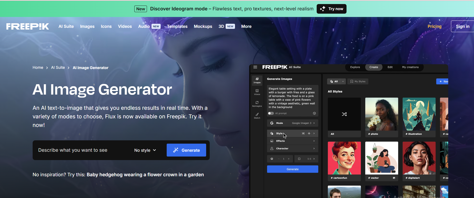
Task: Click the blue New button in the styles panel
Action: [x=442, y=81]
